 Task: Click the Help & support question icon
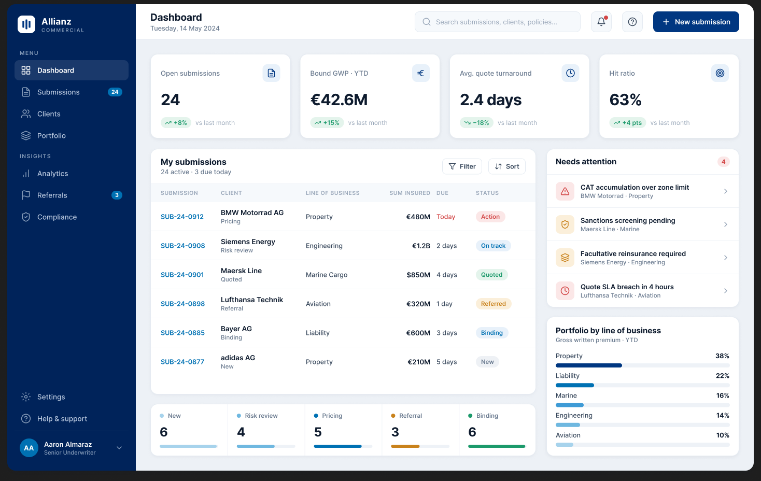coord(26,419)
